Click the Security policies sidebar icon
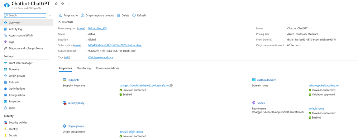This screenshot has height=139, width=358. [5, 122]
